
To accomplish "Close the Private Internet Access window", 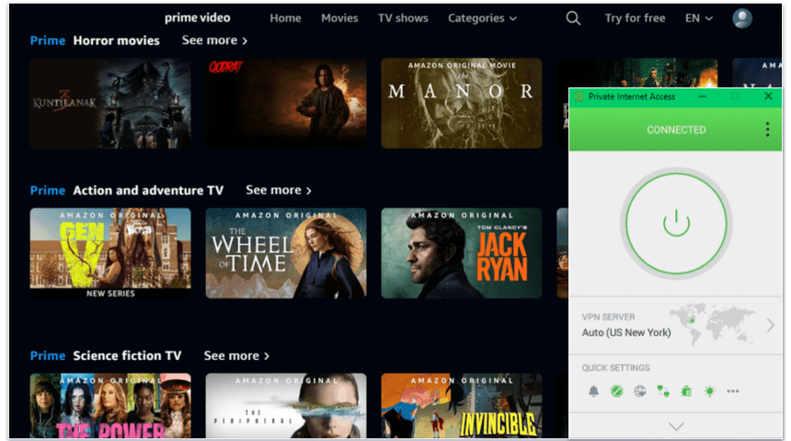I will 768,96.
